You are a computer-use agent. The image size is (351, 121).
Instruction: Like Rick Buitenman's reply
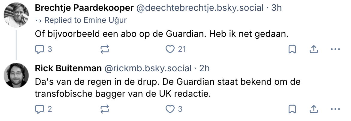pos(170,109)
